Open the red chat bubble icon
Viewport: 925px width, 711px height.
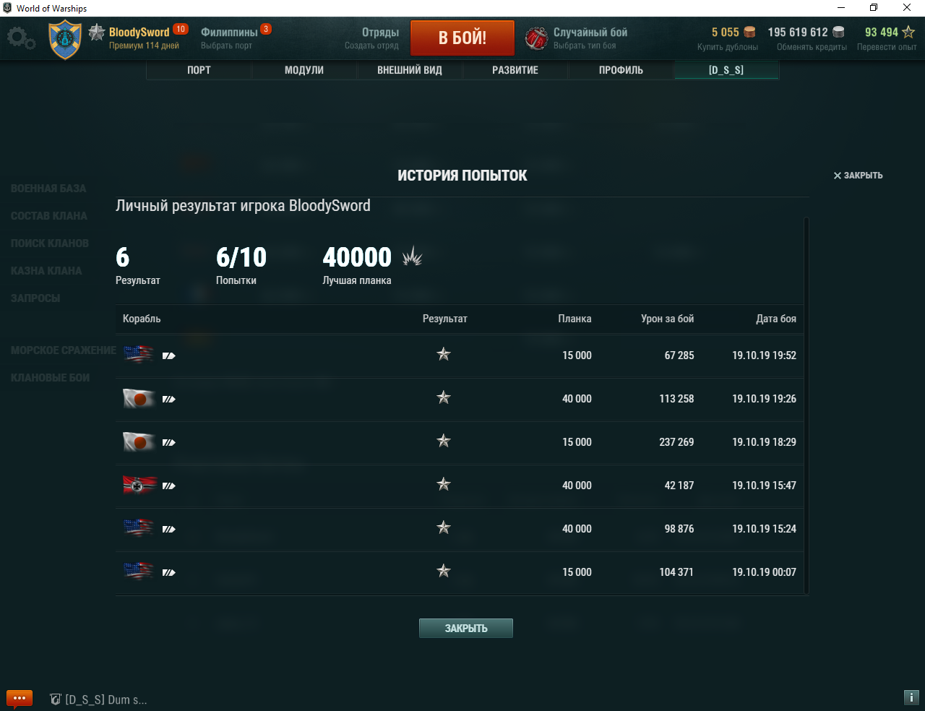point(20,698)
